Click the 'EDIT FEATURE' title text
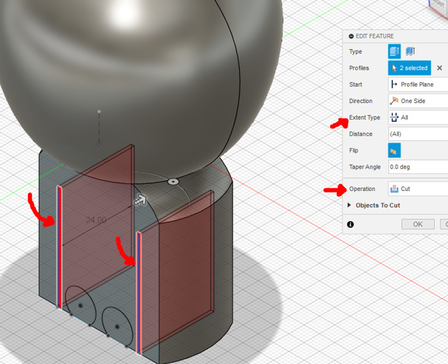 coord(374,36)
